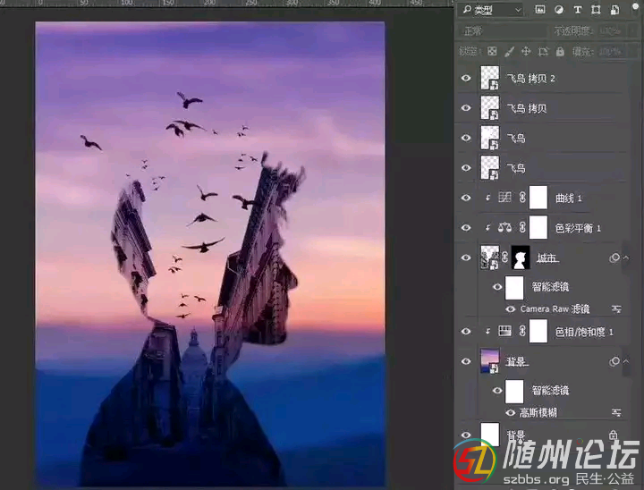Click the lock transparent pixels icon
The image size is (644, 490).
(491, 52)
